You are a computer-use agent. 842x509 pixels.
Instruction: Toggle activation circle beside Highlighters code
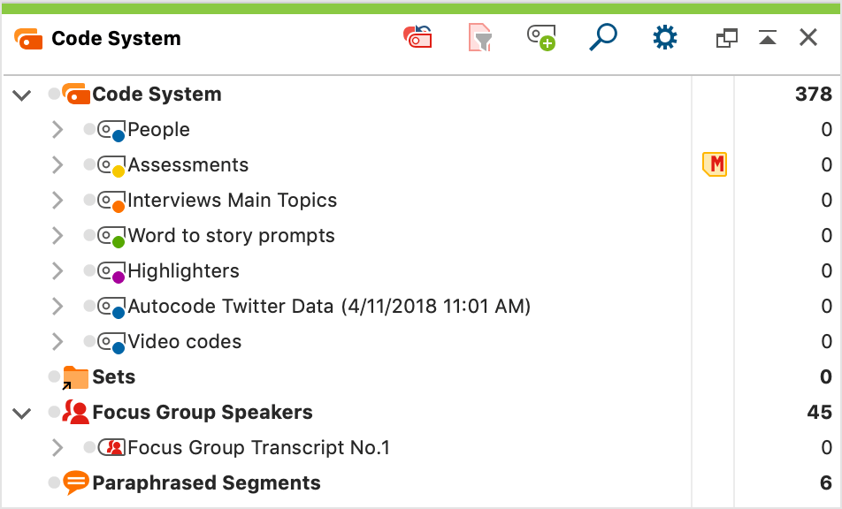click(89, 271)
